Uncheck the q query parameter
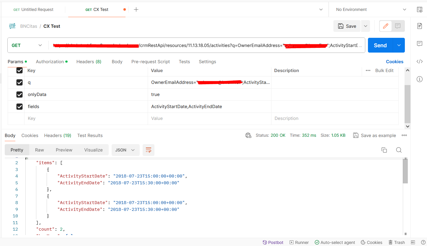The width and height of the screenshot is (427, 246). coord(19,82)
